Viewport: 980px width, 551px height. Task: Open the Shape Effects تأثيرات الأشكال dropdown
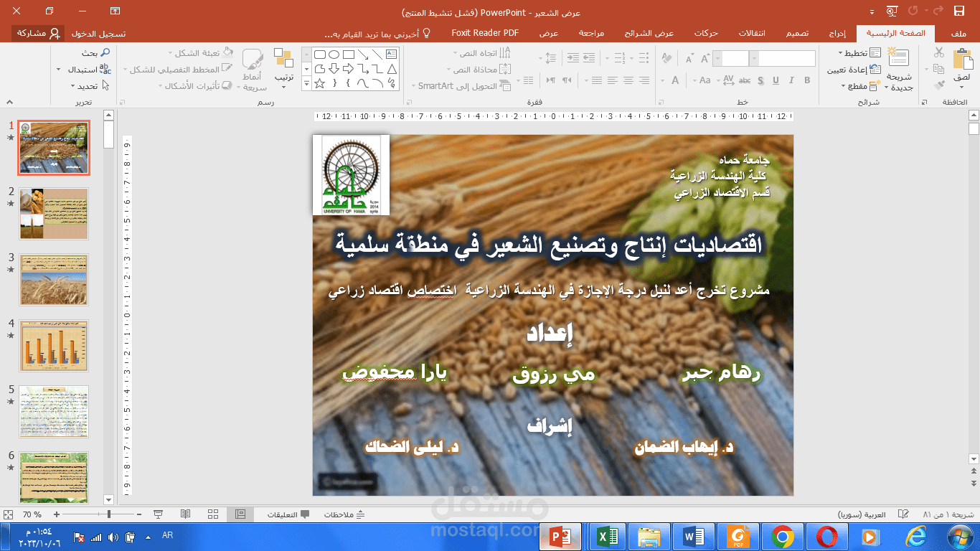194,86
